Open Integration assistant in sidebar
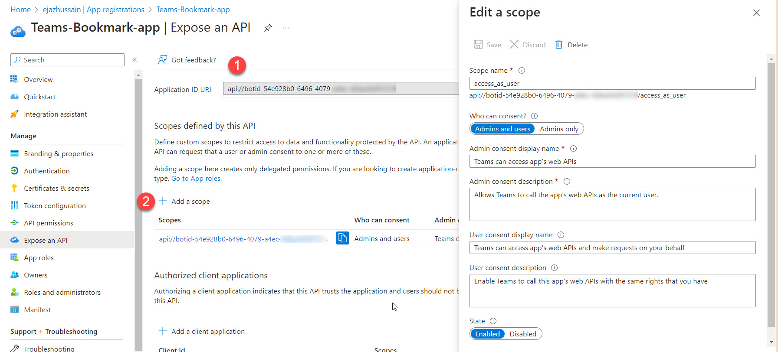Viewport: 778px width, 352px height. click(x=55, y=114)
